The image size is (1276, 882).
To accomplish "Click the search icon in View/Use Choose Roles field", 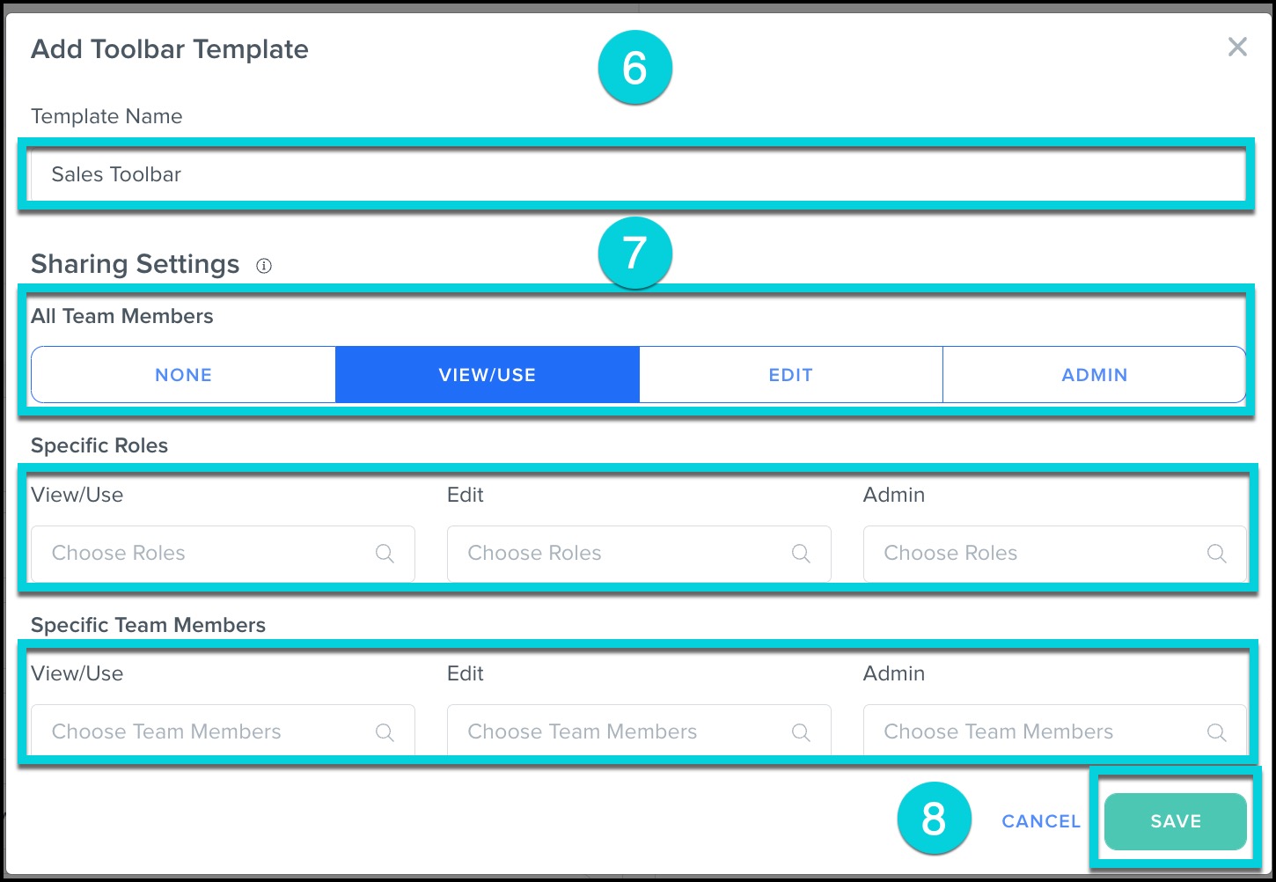I will 385,554.
